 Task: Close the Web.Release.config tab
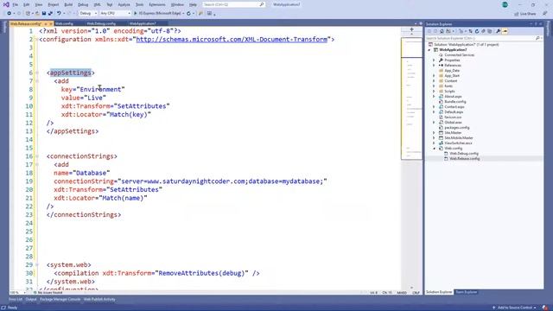coord(51,23)
